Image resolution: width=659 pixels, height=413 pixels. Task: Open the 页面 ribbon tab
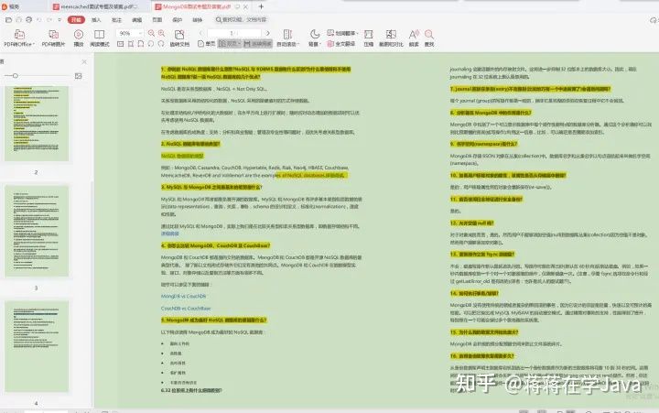[157, 20]
